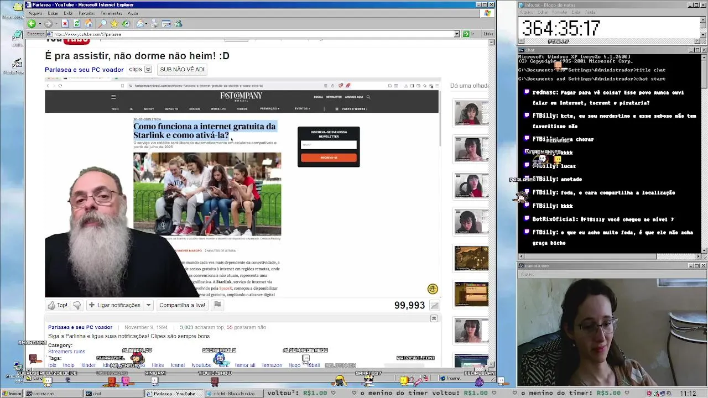Expand the address bar dropdown arrow
Viewport: 708px width, 398px height.
coord(457,34)
